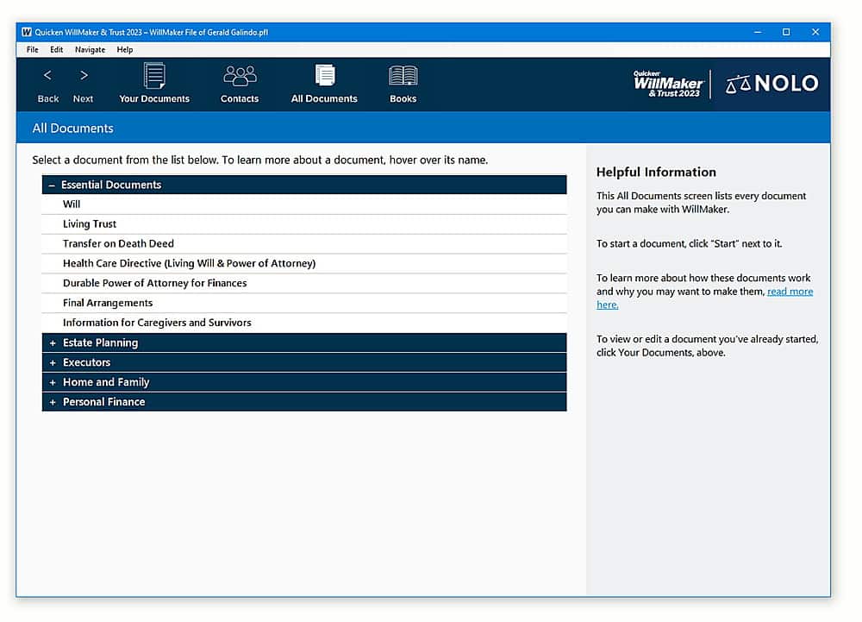The image size is (862, 622).
Task: Open the Contacts people icon
Action: [240, 76]
